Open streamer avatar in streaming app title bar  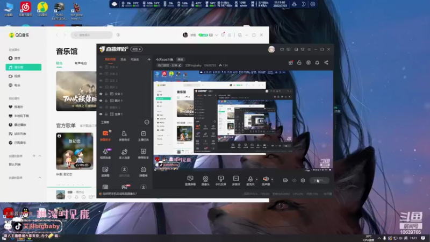[271, 49]
